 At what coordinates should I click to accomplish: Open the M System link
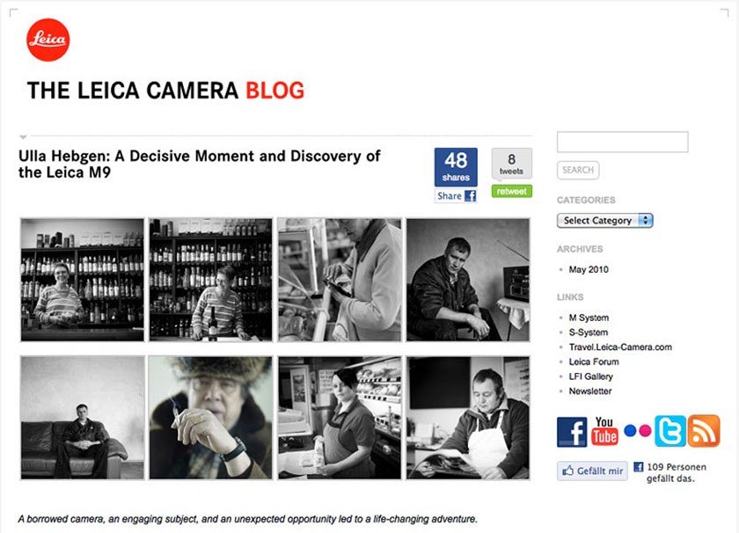[589, 318]
